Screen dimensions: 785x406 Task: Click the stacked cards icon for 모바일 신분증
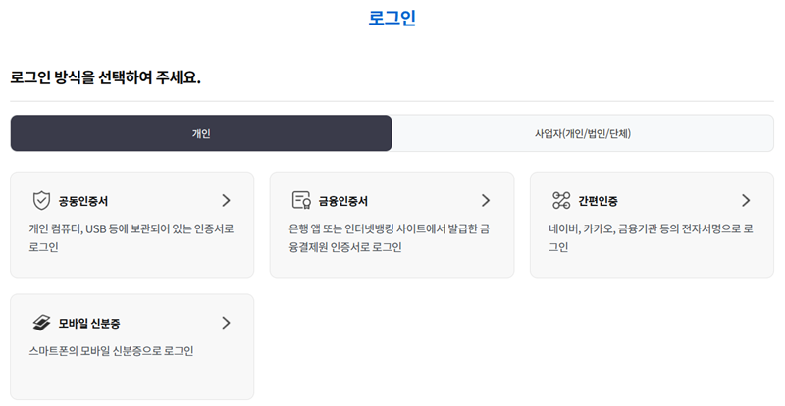click(x=41, y=323)
